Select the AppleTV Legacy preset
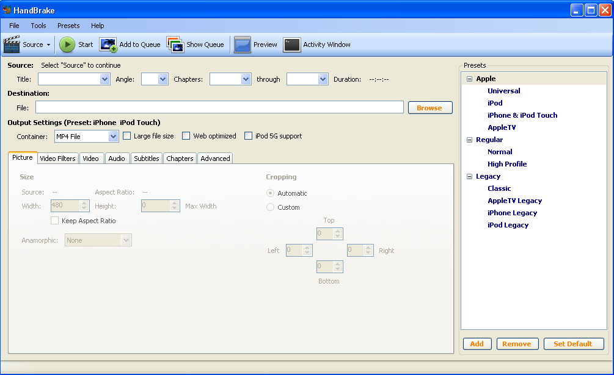This screenshot has width=614, height=375. coord(514,201)
